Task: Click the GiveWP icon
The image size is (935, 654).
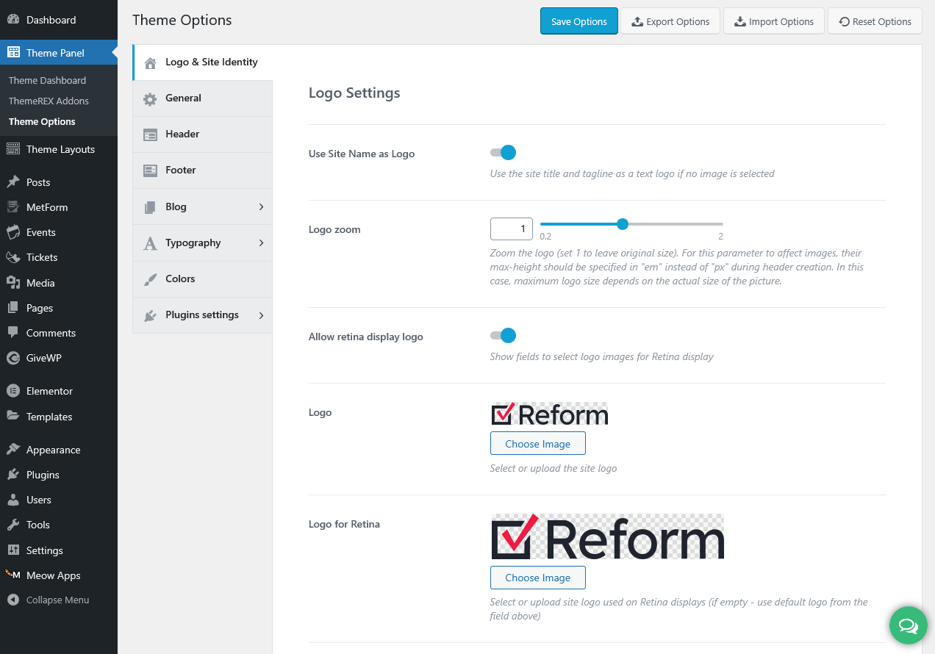Action: [x=13, y=358]
